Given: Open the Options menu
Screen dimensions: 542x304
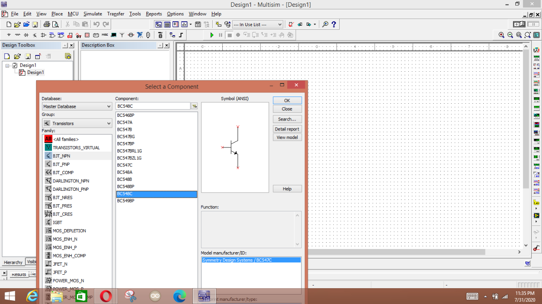Looking at the screenshot, I should coord(175,14).
